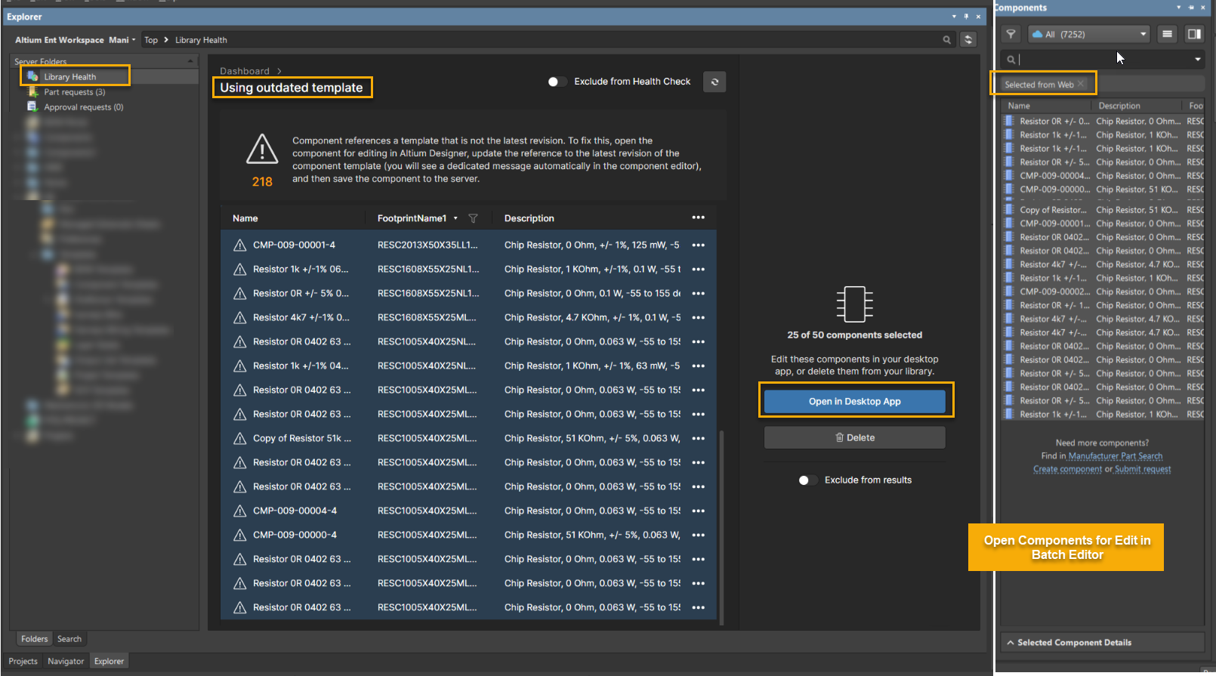This screenshot has height=676, width=1216.
Task: Select CMP-009-00001 row in Components panel
Action: coord(1103,224)
